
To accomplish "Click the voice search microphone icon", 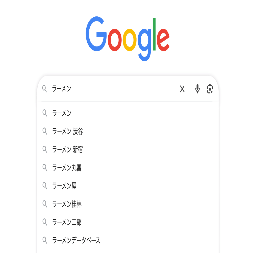I will 197,89.
